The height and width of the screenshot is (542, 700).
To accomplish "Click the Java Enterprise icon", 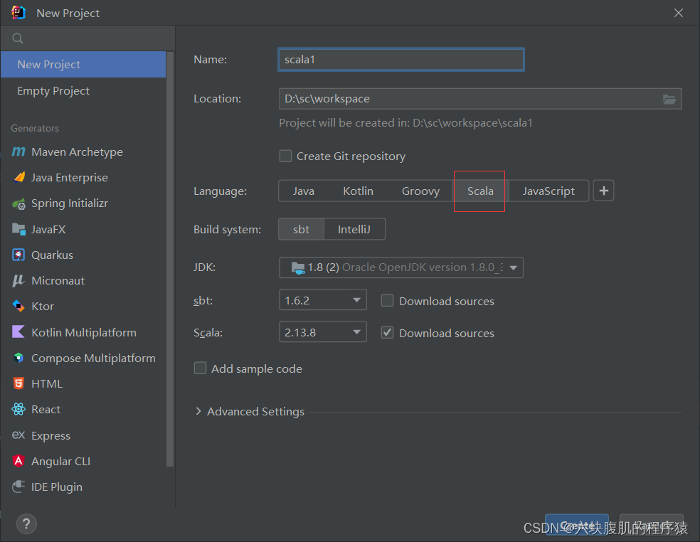I will tap(19, 177).
